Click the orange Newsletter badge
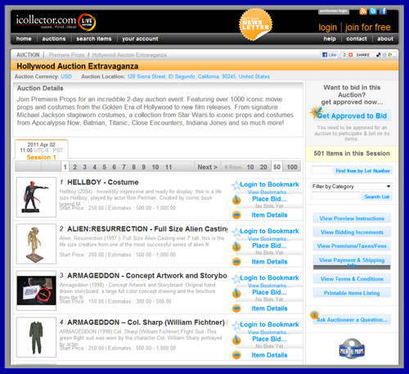 tap(255, 25)
